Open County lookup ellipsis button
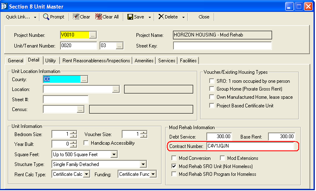 84,80
